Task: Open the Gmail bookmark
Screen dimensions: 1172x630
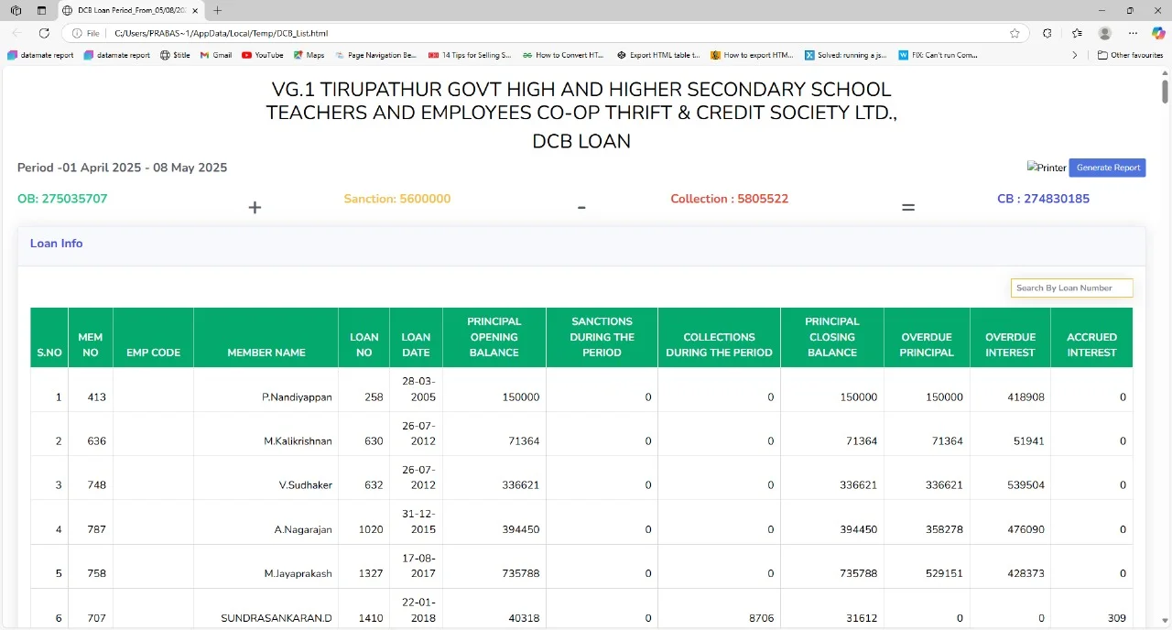Action: pos(216,55)
